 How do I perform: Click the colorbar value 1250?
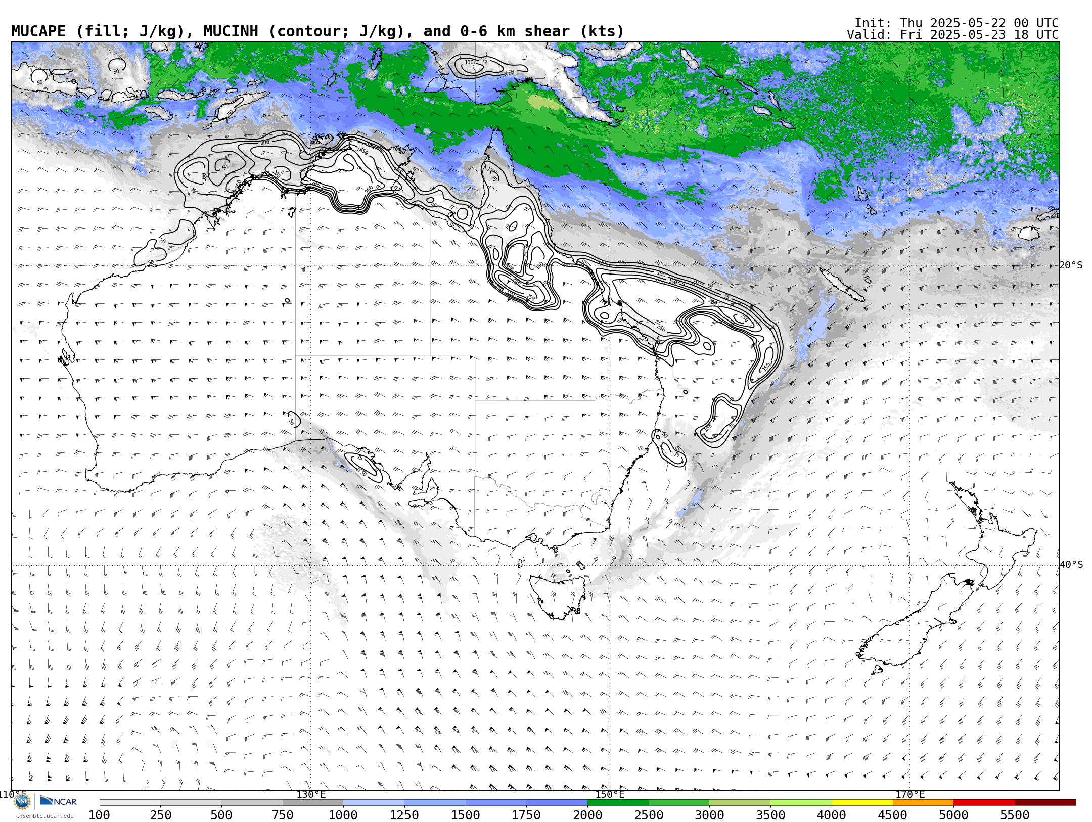pyautogui.click(x=404, y=815)
